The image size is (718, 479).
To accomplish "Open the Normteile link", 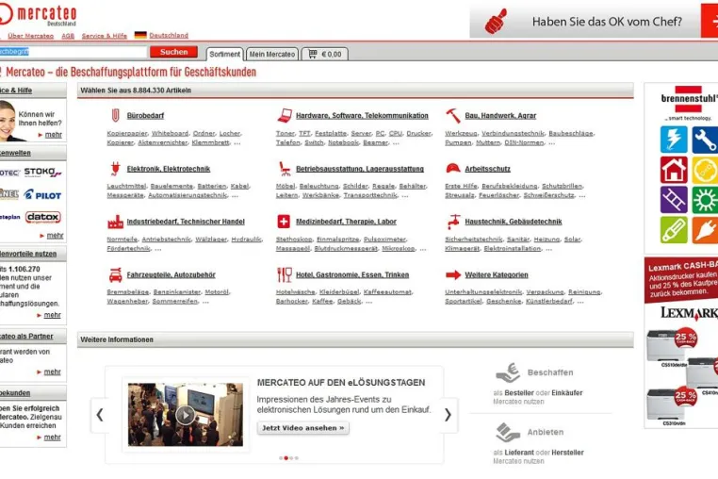I will (122, 239).
